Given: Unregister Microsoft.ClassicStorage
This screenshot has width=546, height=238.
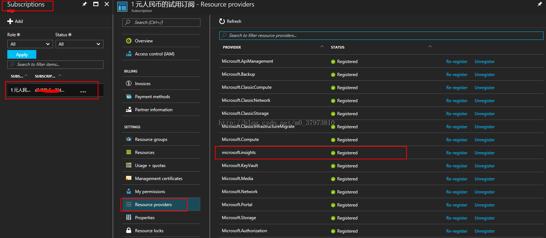Looking at the screenshot, I should [x=485, y=114].
